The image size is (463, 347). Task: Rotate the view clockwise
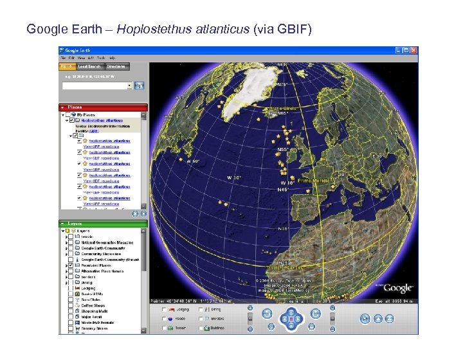[x=315, y=314]
